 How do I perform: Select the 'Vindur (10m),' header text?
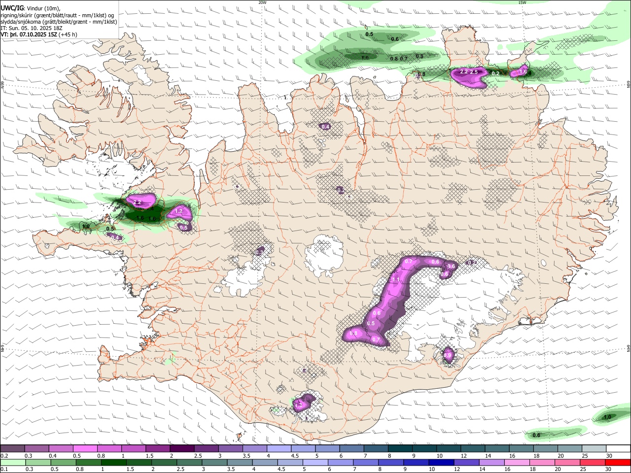pyautogui.click(x=43, y=8)
